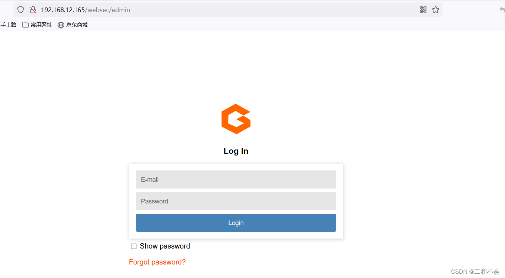Click into the Password field
505x278 pixels.
[x=236, y=201]
